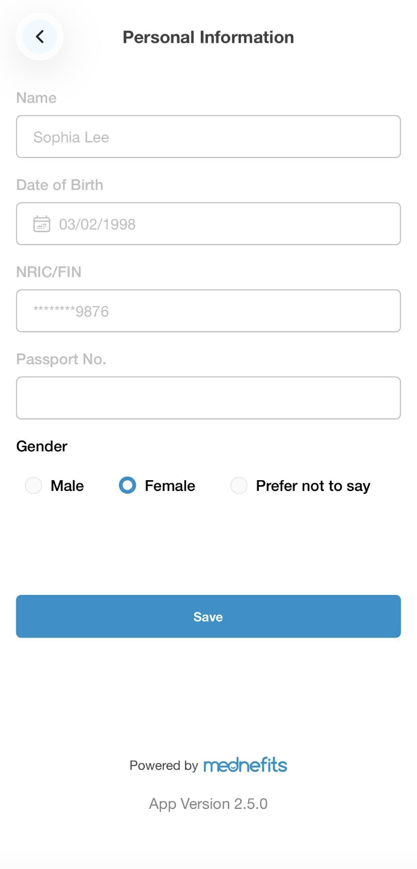Image resolution: width=417 pixels, height=869 pixels.
Task: Click the empty Passport No. field
Action: coord(208,398)
